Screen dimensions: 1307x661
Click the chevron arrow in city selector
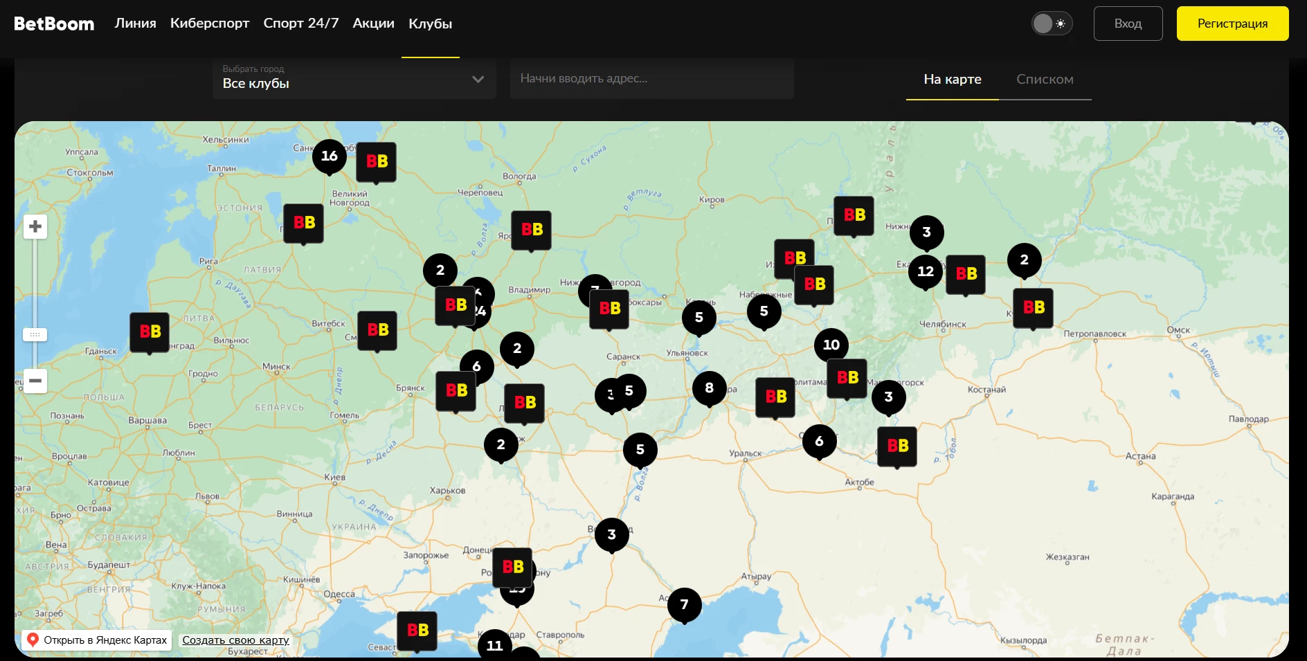click(x=478, y=80)
